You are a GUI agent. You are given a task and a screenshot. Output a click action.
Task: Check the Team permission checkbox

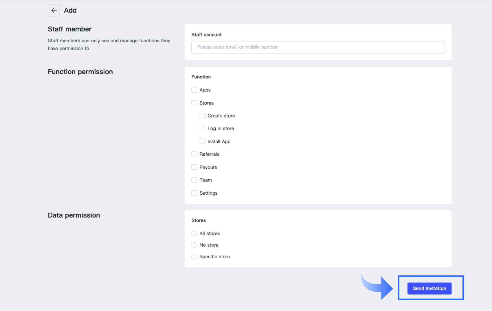coord(194,180)
